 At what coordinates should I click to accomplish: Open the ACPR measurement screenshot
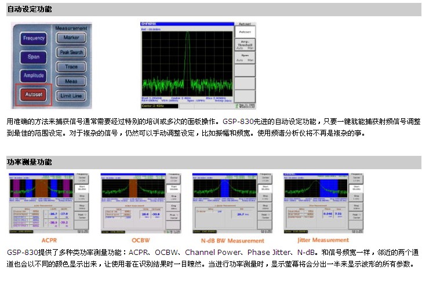[49, 203]
